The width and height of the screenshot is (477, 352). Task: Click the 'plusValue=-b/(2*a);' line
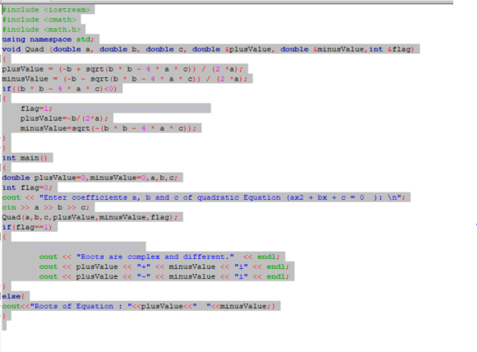point(64,118)
